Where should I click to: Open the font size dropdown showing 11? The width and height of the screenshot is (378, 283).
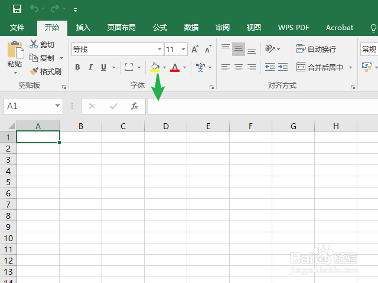(x=183, y=50)
